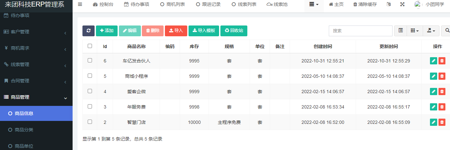Expand the 商机需求 sidebar menu

[36, 48]
